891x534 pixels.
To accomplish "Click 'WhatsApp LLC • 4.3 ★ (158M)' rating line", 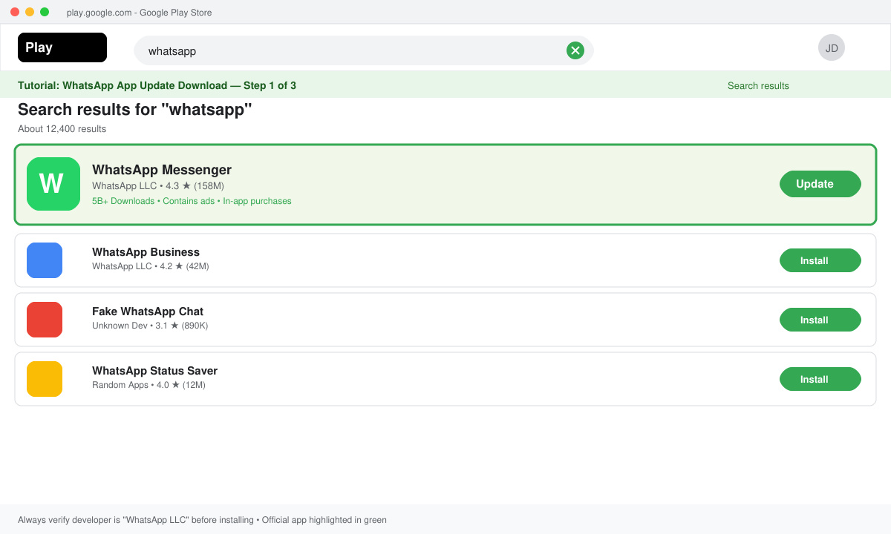I will click(x=158, y=186).
